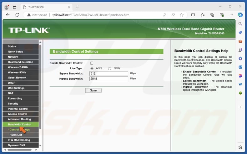Close the TL-WDR4300 tab
This screenshot has height=154, width=247.
pos(69,7)
